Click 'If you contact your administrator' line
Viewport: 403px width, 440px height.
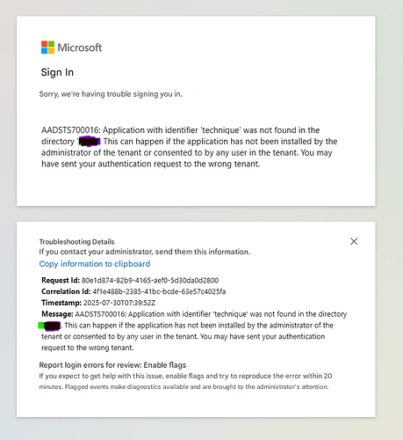pyautogui.click(x=145, y=252)
